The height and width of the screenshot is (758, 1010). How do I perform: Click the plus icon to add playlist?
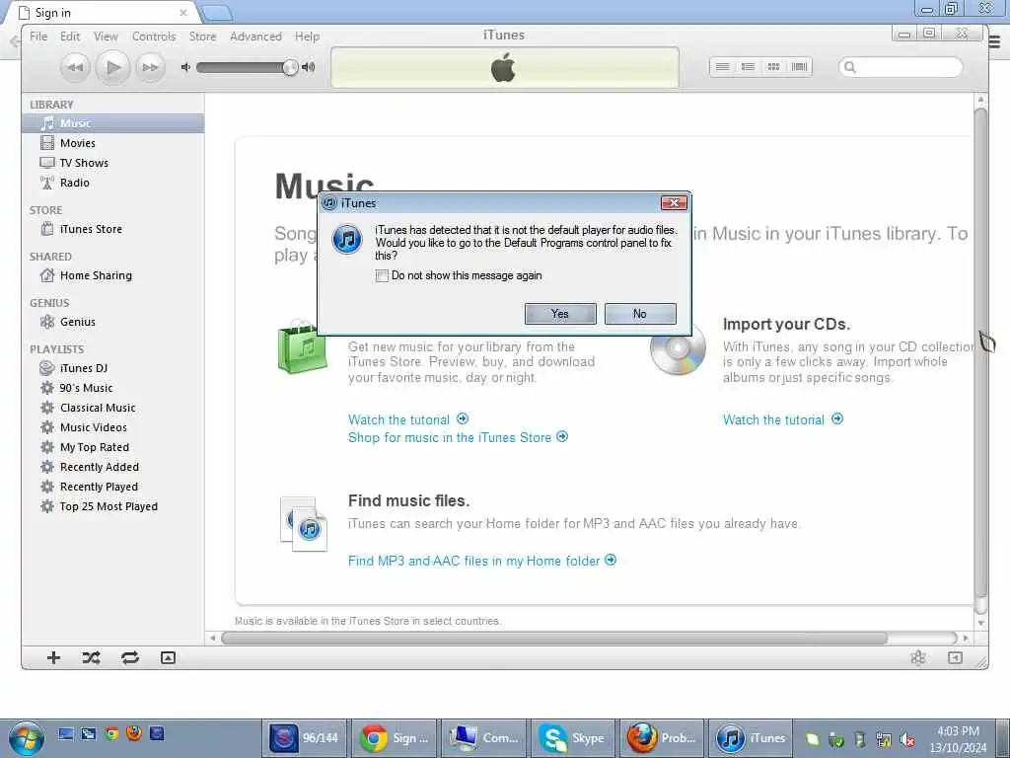[x=54, y=657]
